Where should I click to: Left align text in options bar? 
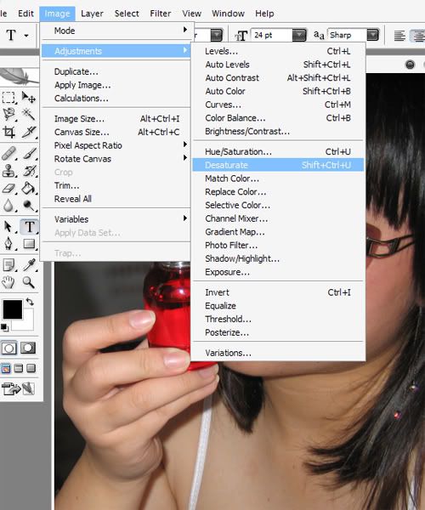click(399, 36)
